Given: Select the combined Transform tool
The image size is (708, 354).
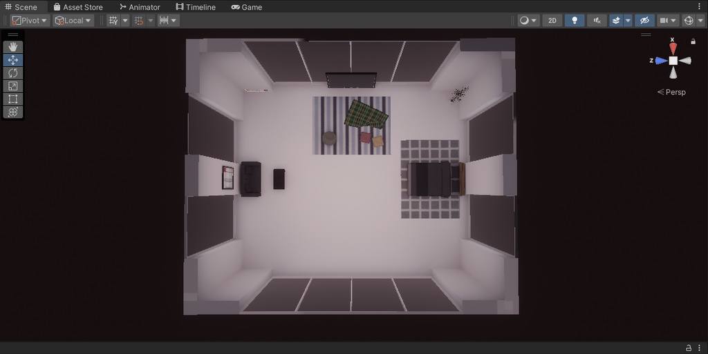Looking at the screenshot, I should (12, 112).
